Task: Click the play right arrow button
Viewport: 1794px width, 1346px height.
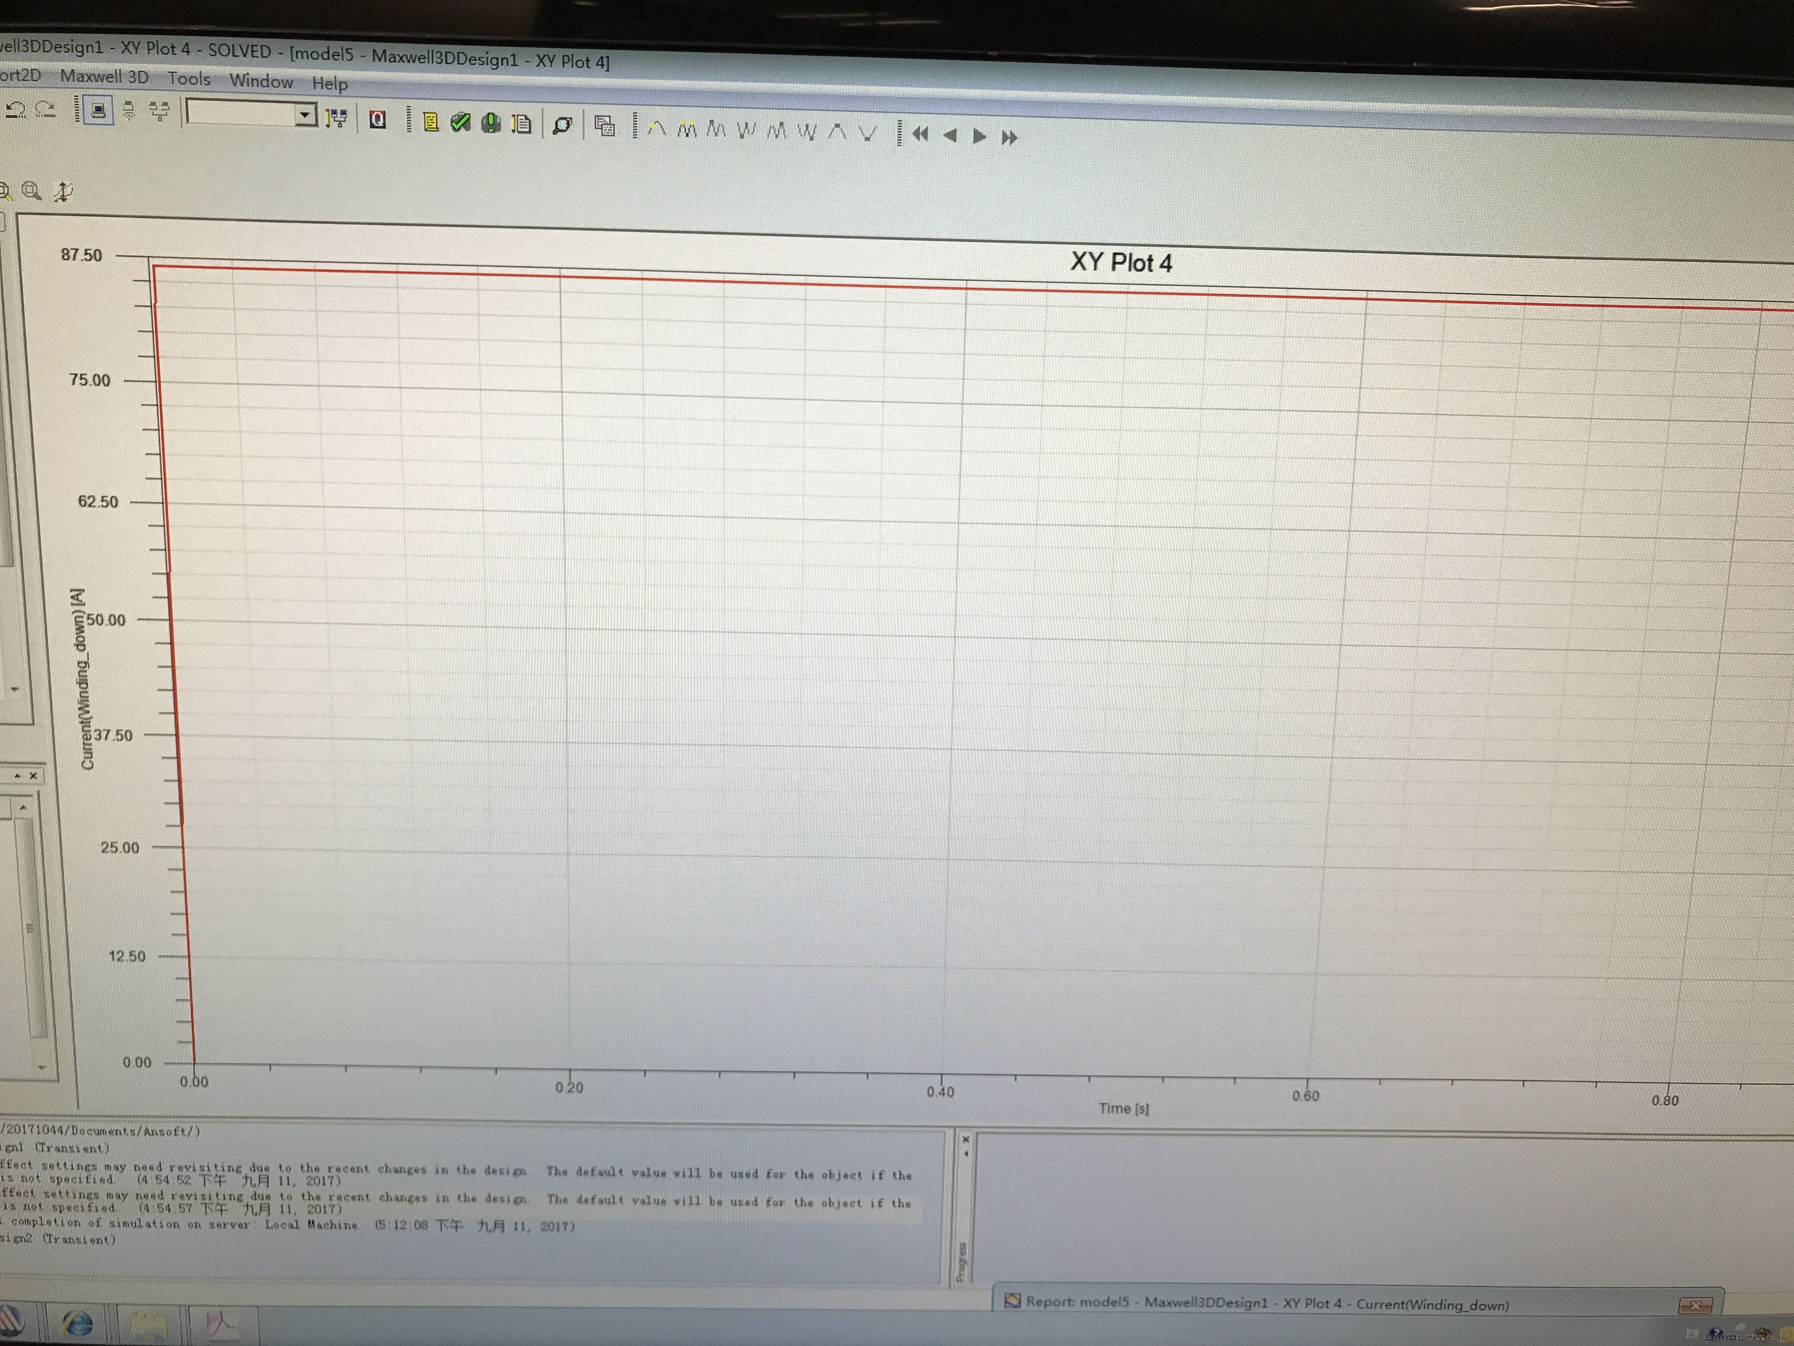Action: coord(980,136)
